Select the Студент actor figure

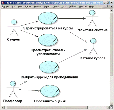click(x=14, y=28)
